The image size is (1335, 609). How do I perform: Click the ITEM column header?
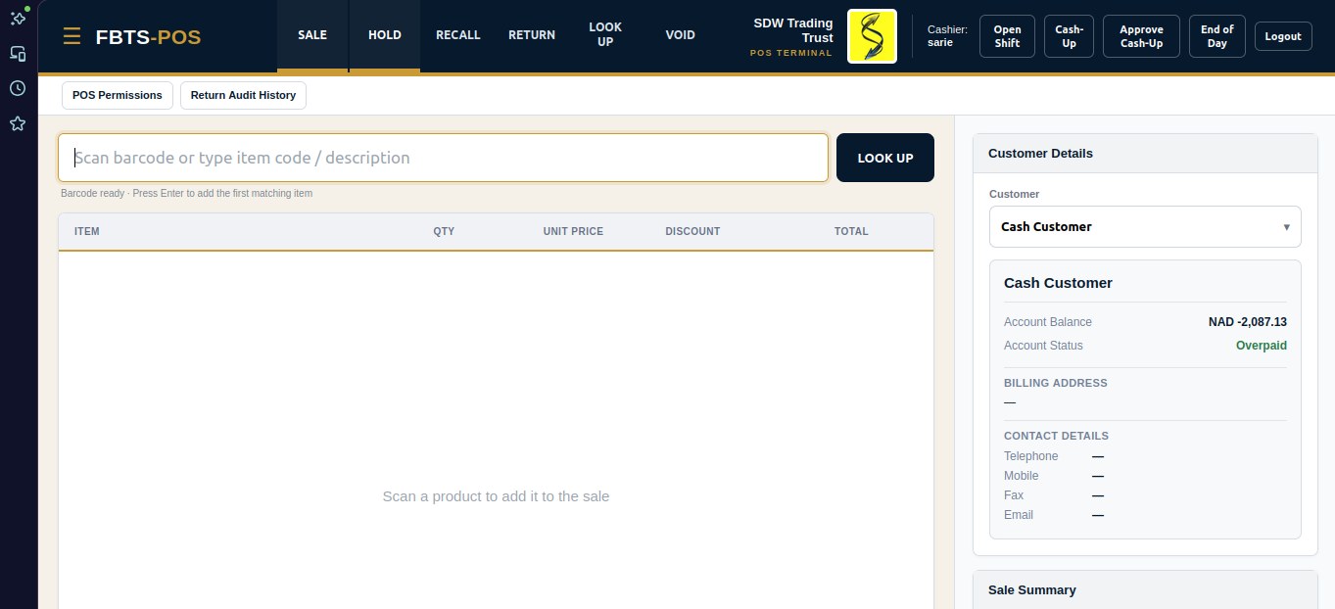[x=87, y=231]
